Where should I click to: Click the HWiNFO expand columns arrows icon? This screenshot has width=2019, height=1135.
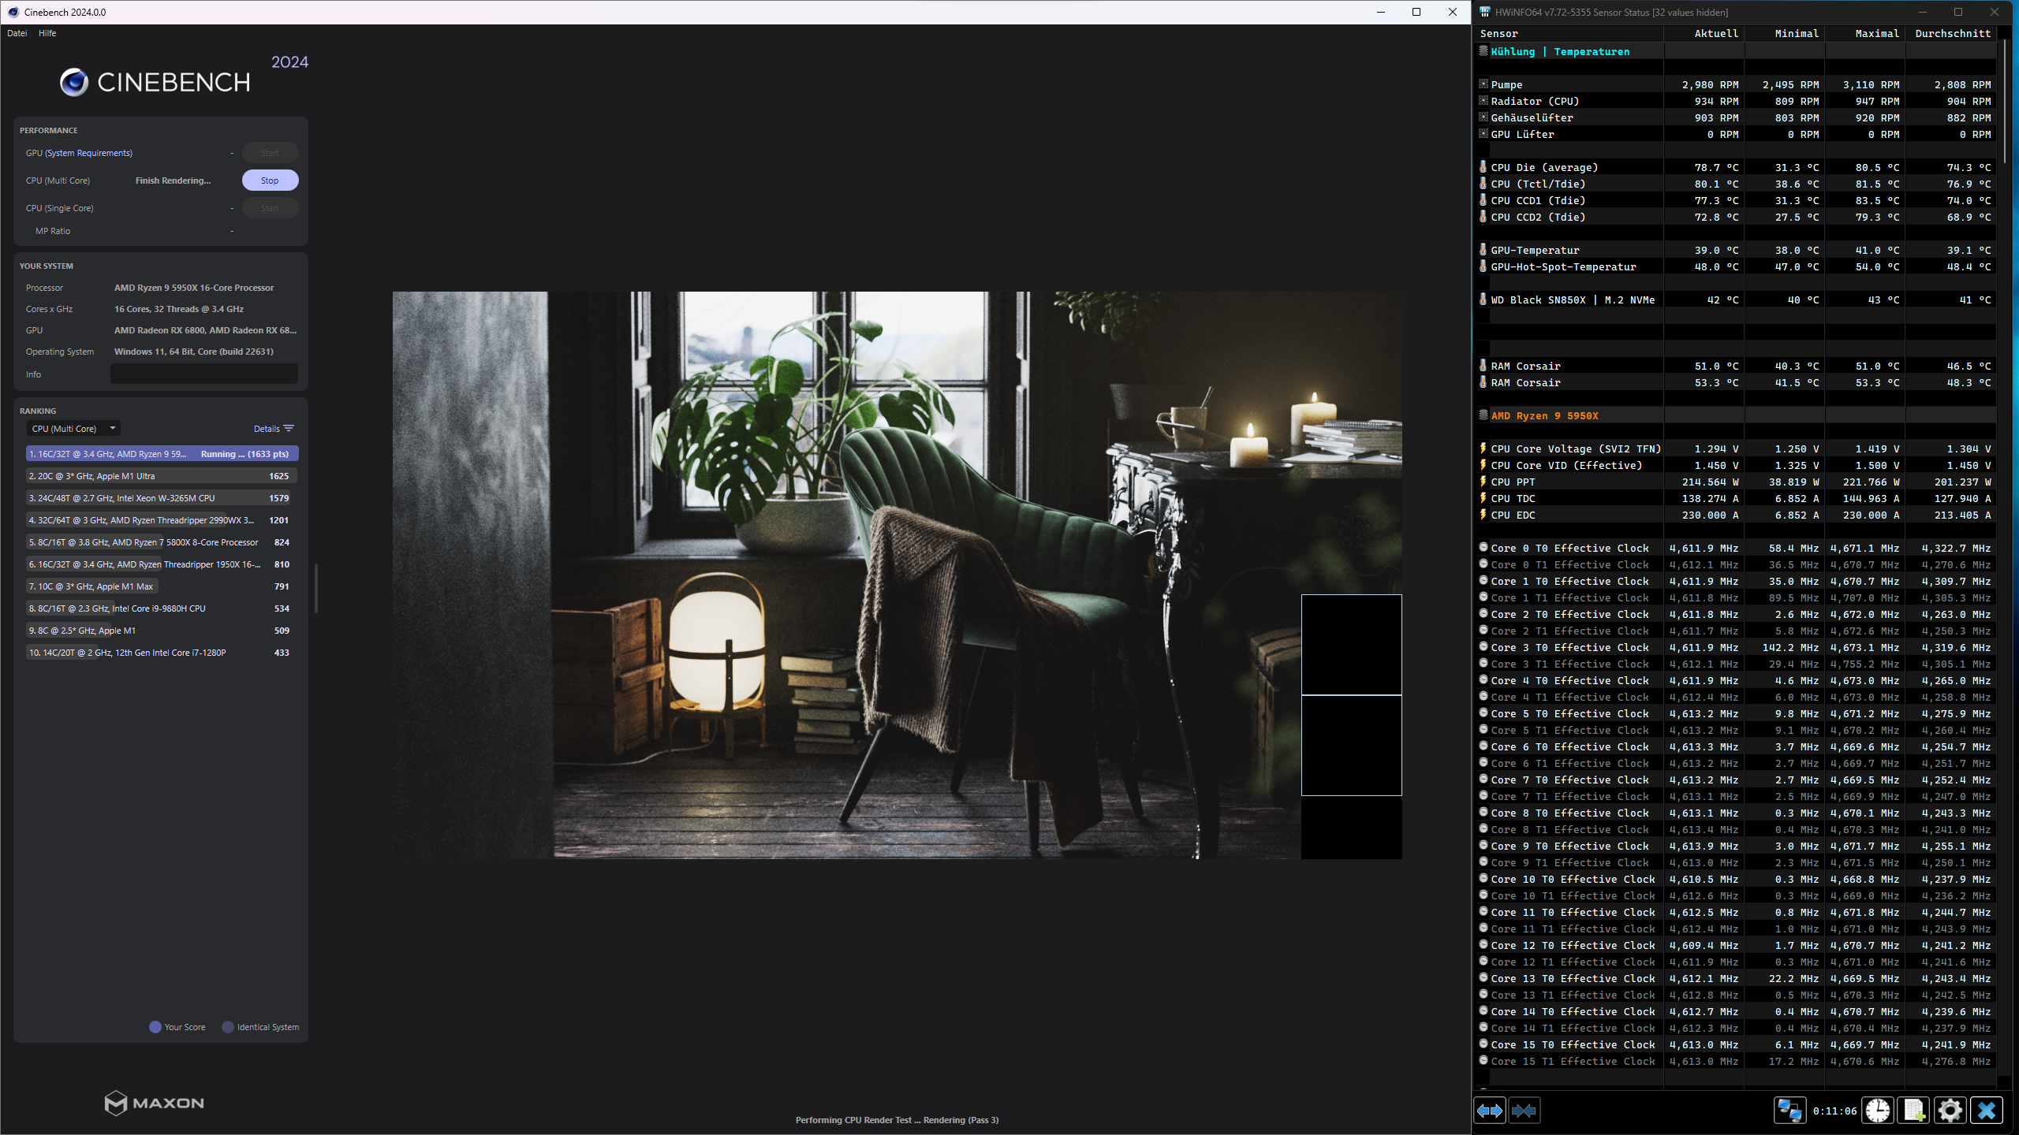(1489, 1111)
